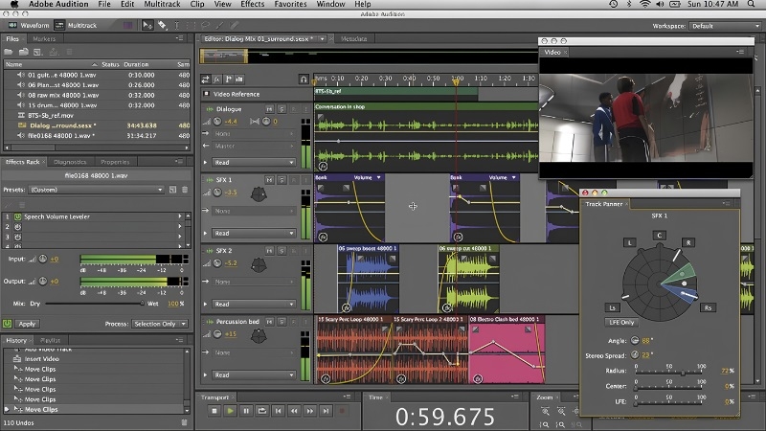
Task: Mute the SFX 1 track
Action: point(269,180)
